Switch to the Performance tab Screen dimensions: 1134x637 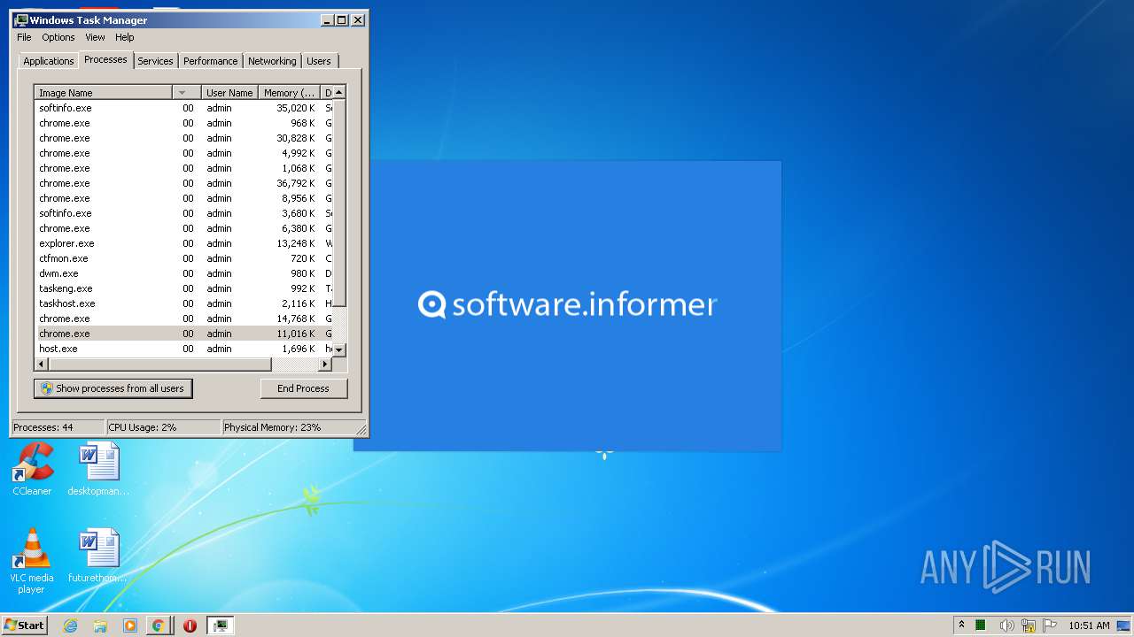(x=211, y=61)
